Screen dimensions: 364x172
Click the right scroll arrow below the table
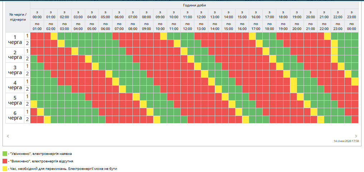(x=356, y=136)
